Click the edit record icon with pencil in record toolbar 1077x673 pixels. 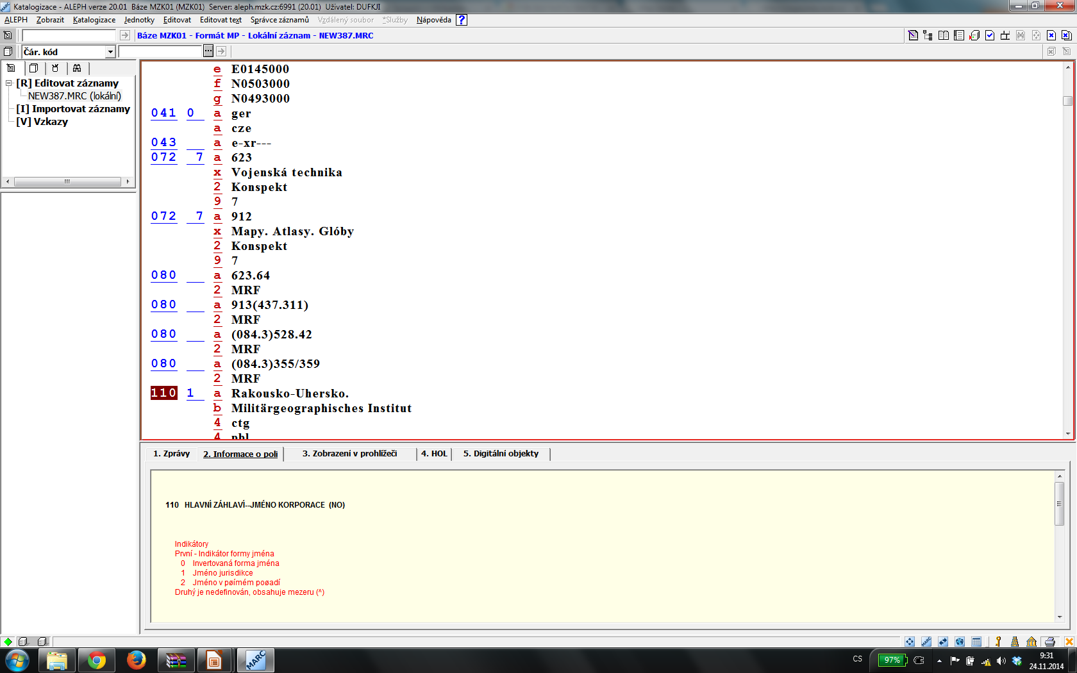913,35
